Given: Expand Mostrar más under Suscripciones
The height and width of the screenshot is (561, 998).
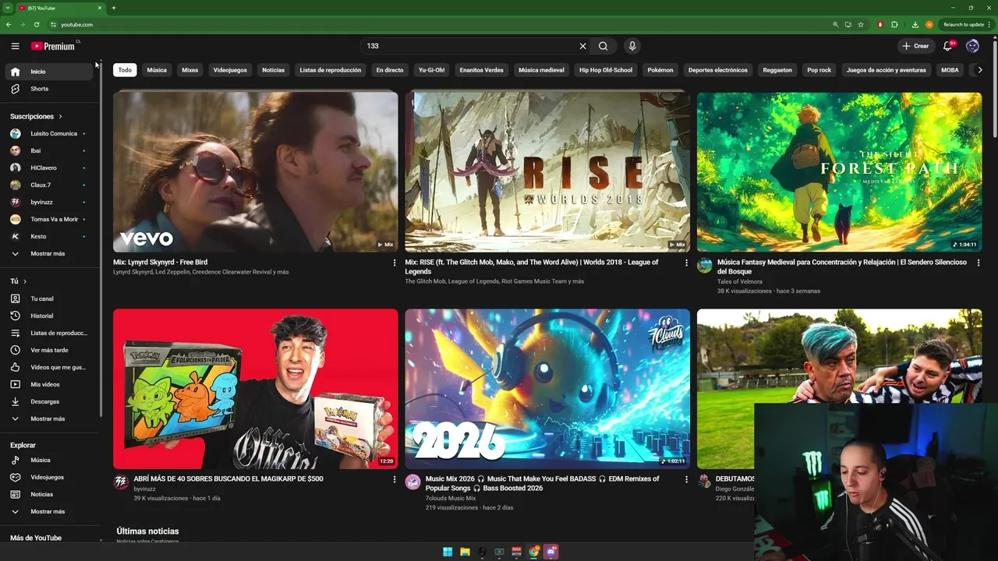Looking at the screenshot, I should (51, 253).
